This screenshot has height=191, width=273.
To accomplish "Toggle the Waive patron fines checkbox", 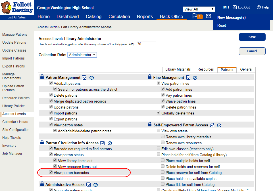I will point(163,101).
